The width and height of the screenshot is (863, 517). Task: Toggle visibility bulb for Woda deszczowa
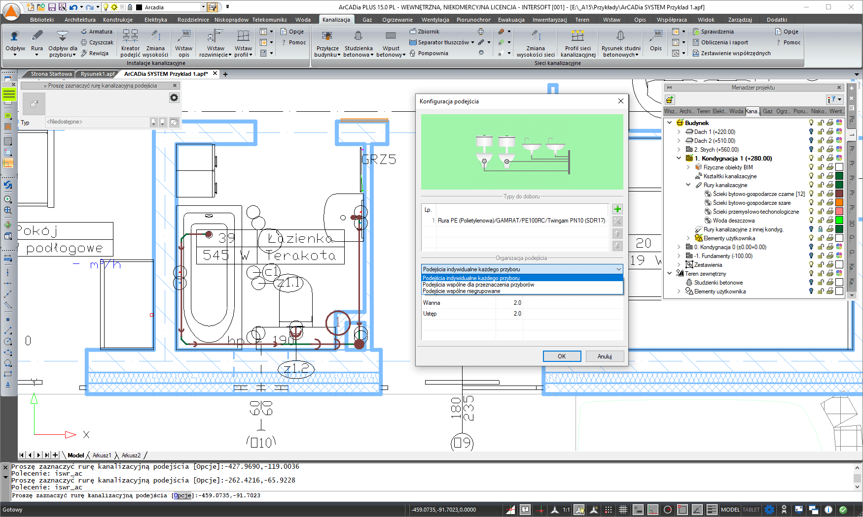[811, 221]
